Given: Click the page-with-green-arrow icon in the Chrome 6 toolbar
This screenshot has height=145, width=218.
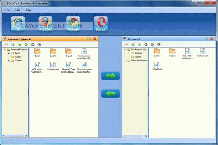Looking at the screenshot, I should (133, 44).
